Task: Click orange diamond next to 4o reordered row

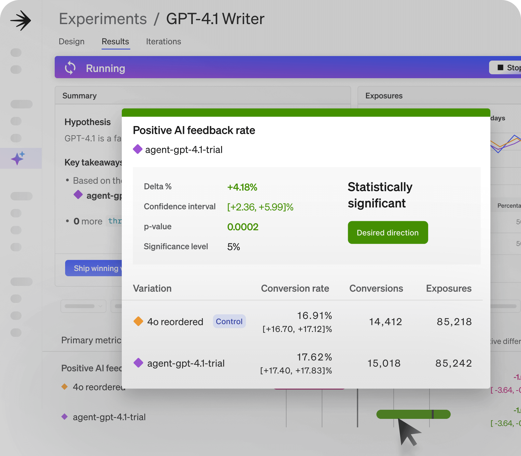Action: point(138,321)
